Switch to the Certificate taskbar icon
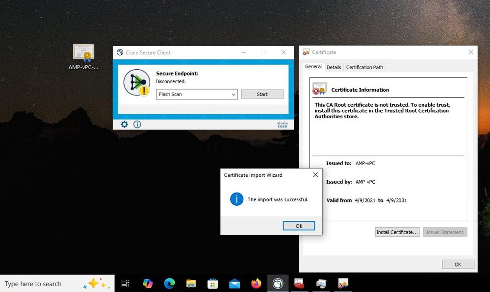This screenshot has height=292, width=490. pyautogui.click(x=343, y=283)
